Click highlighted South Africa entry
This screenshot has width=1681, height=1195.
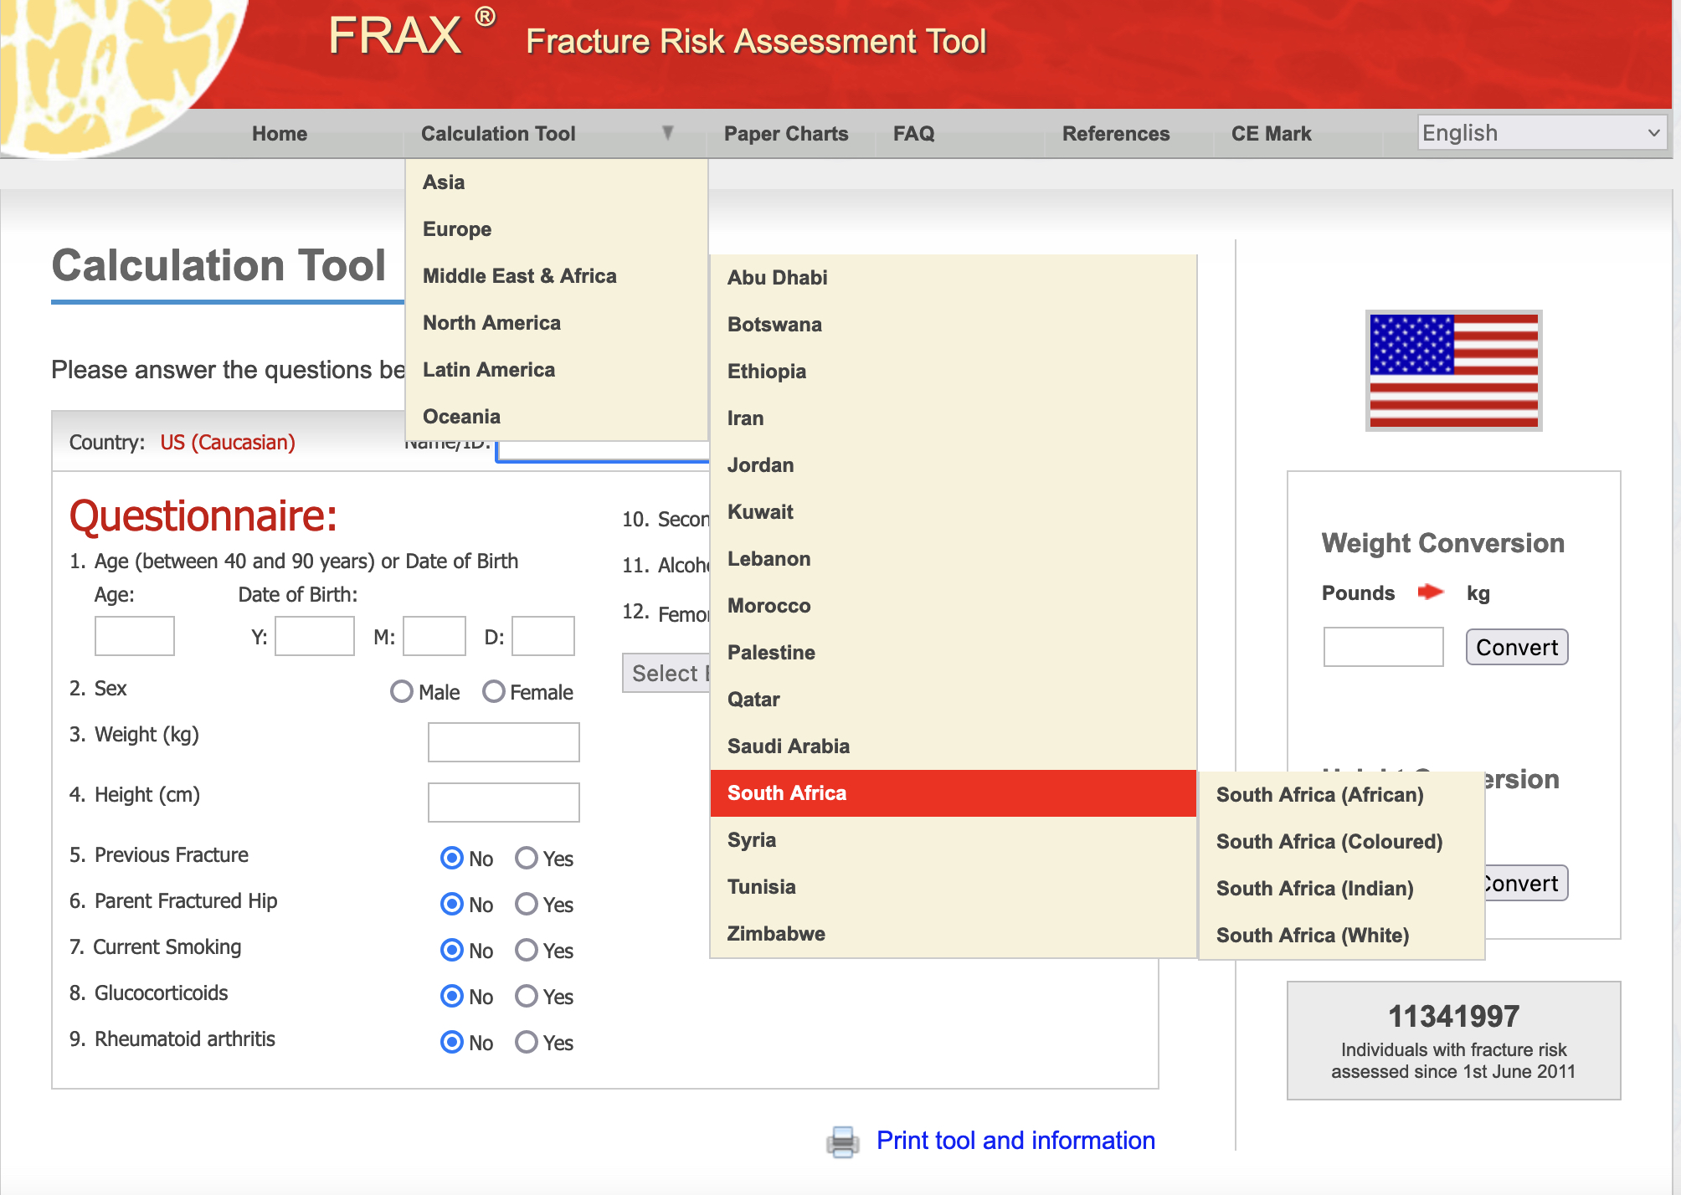(954, 793)
